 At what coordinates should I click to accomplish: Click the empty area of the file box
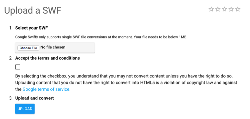[80, 48]
